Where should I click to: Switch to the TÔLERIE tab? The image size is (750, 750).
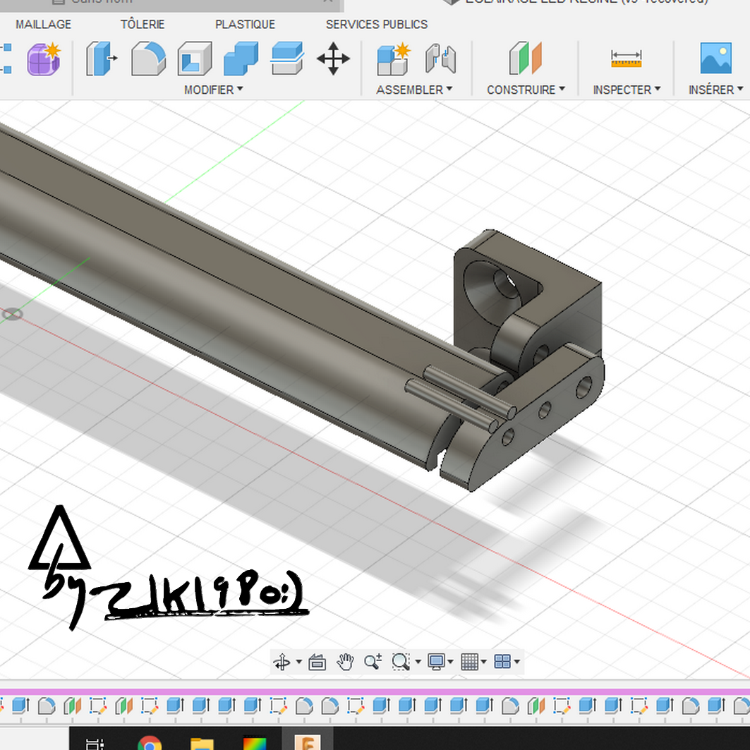[143, 25]
